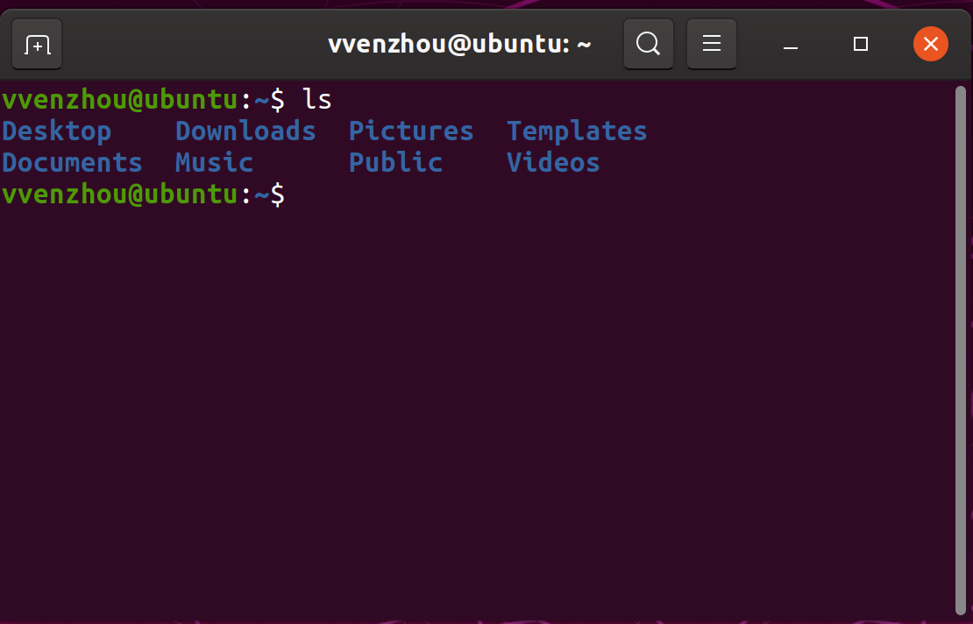Click the Templates directory entry
The width and height of the screenshot is (973, 624).
(577, 131)
